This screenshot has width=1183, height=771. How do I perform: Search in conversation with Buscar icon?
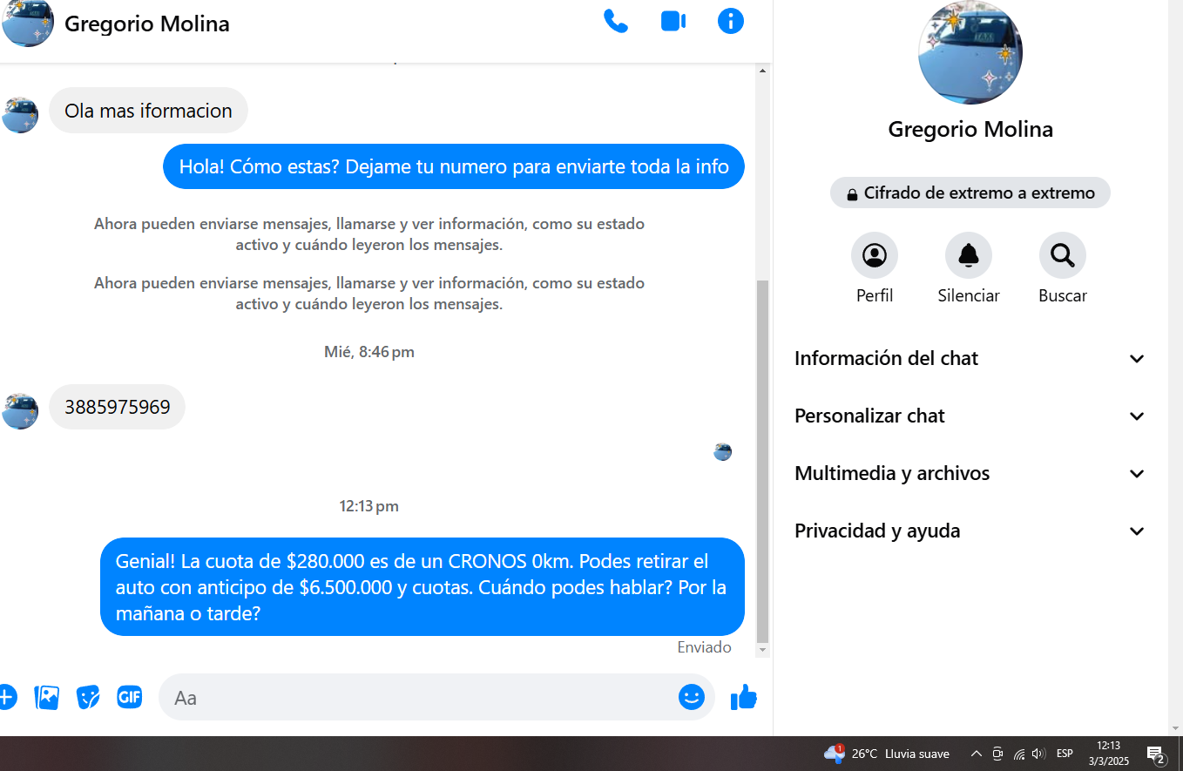(x=1062, y=255)
